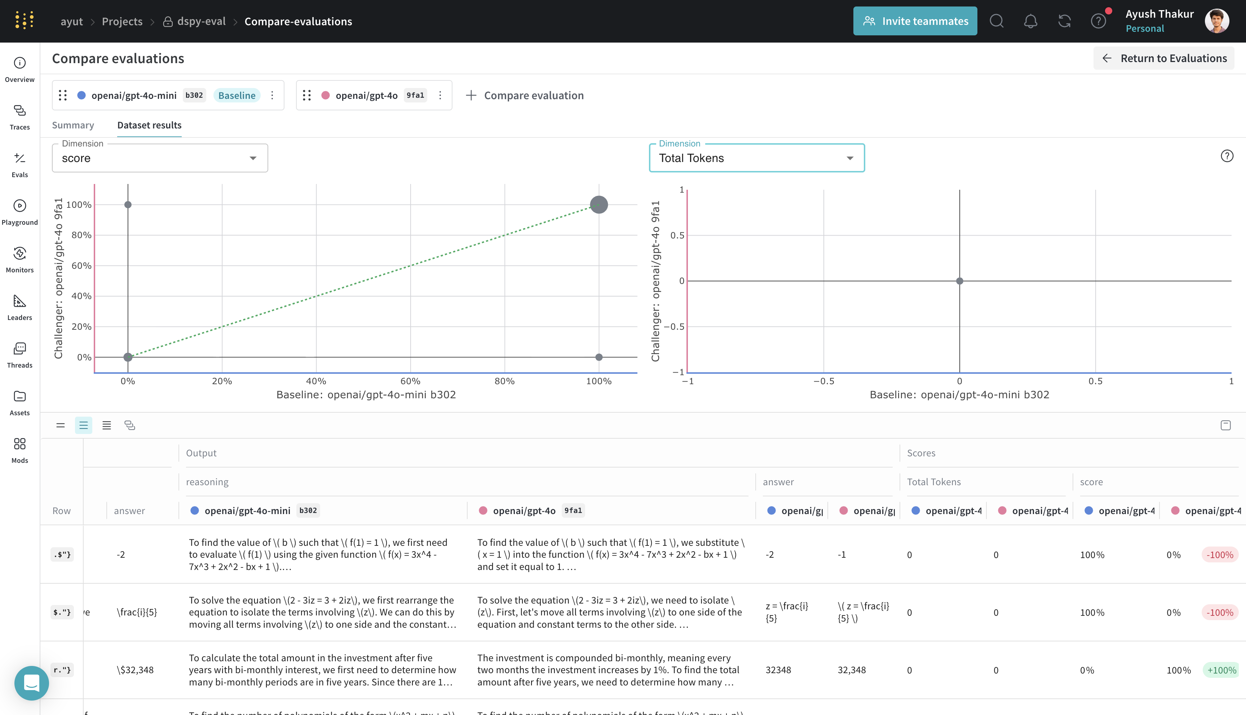Click the origin point on Total Tokens chart
The image size is (1246, 715).
(959, 281)
